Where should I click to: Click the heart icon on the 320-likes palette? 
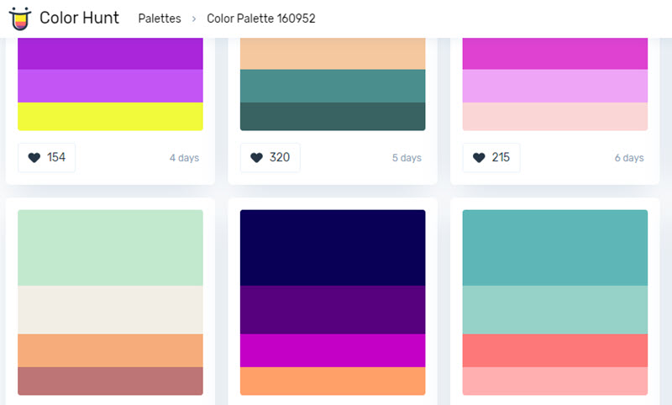(256, 158)
